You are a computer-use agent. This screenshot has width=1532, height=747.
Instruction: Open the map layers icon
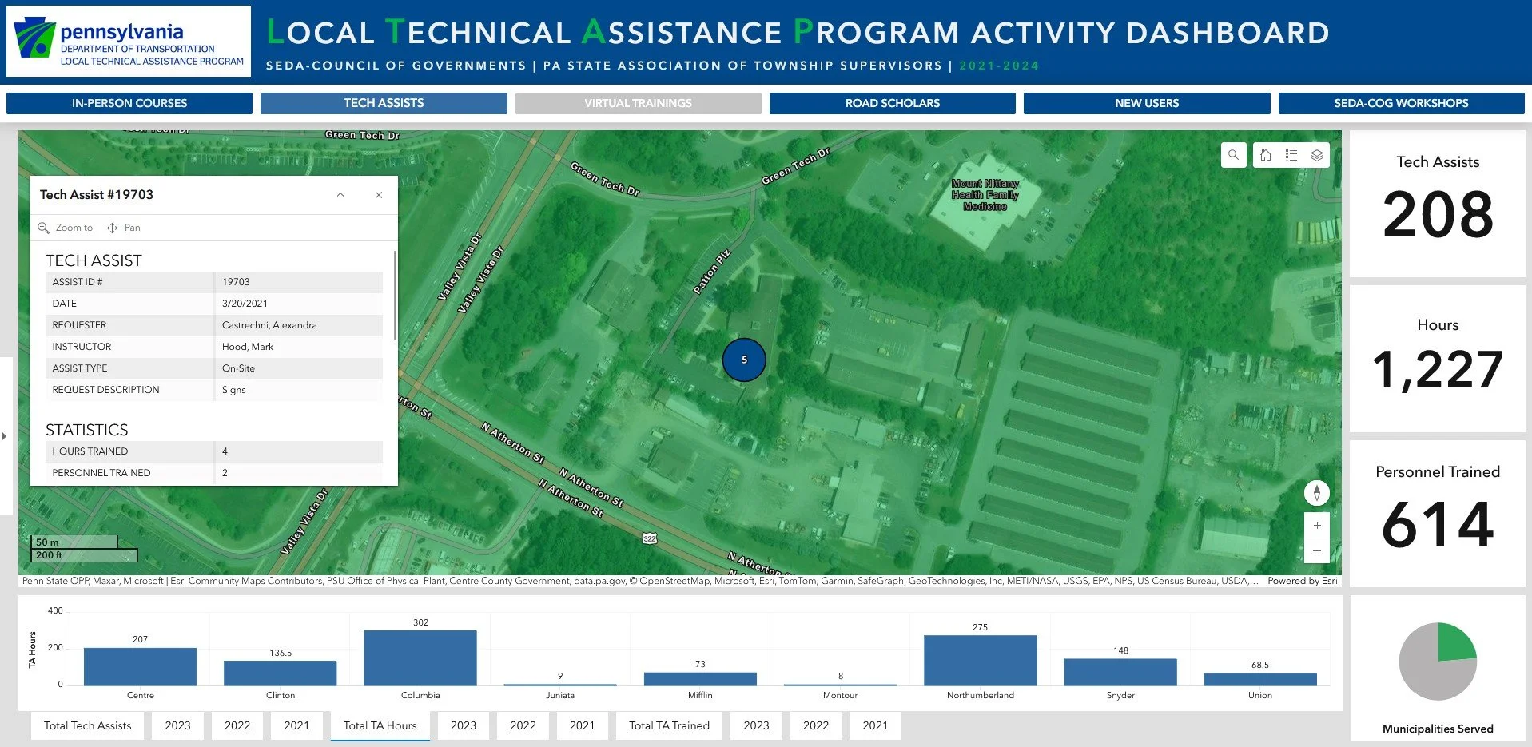click(x=1317, y=155)
